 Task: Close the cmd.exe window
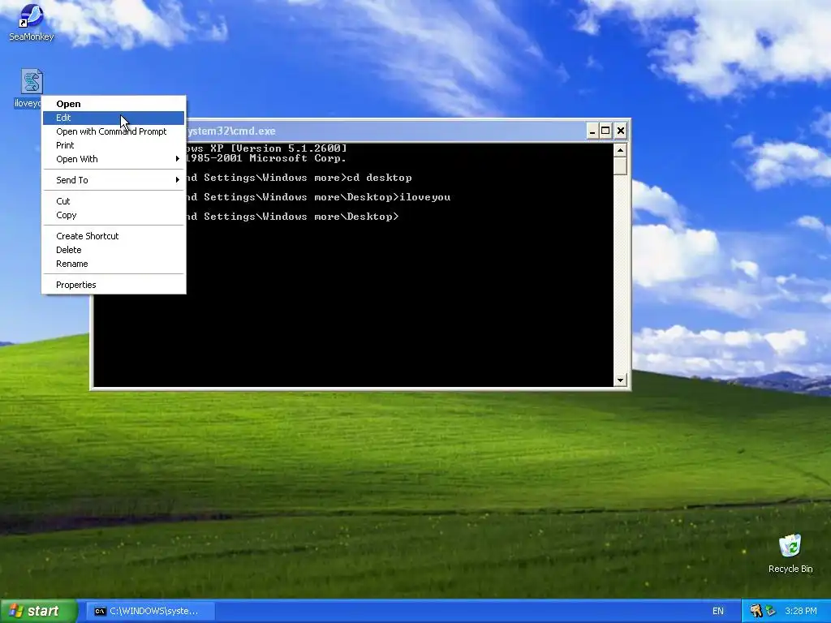click(x=621, y=131)
